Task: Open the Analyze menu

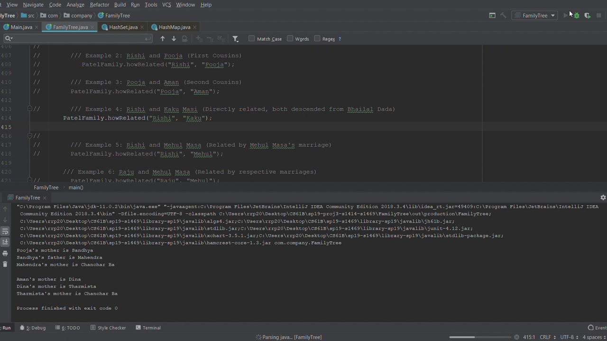Action: coord(75,5)
